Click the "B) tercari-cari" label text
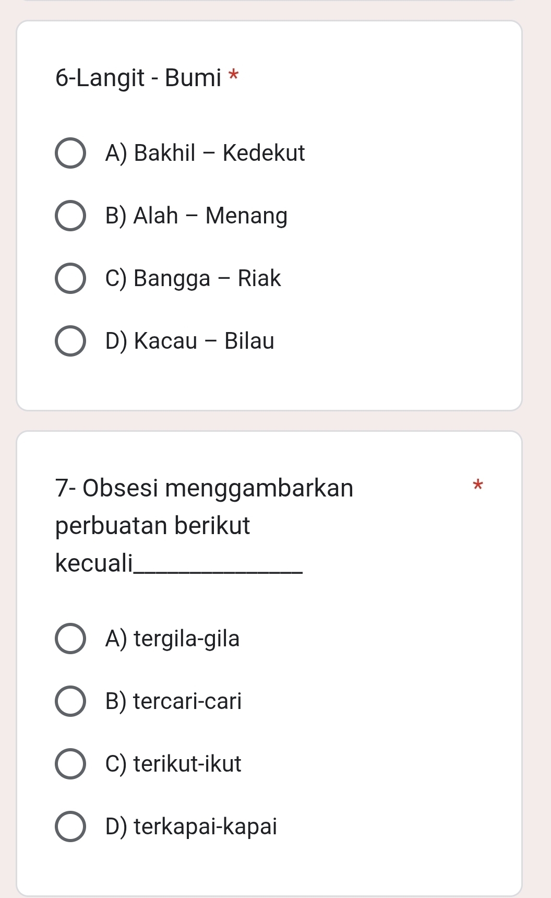Viewport: 551px width, 898px height. (173, 701)
